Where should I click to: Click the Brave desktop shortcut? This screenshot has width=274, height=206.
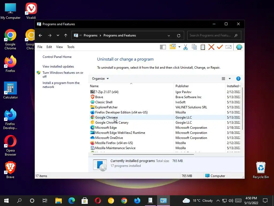coord(10,170)
